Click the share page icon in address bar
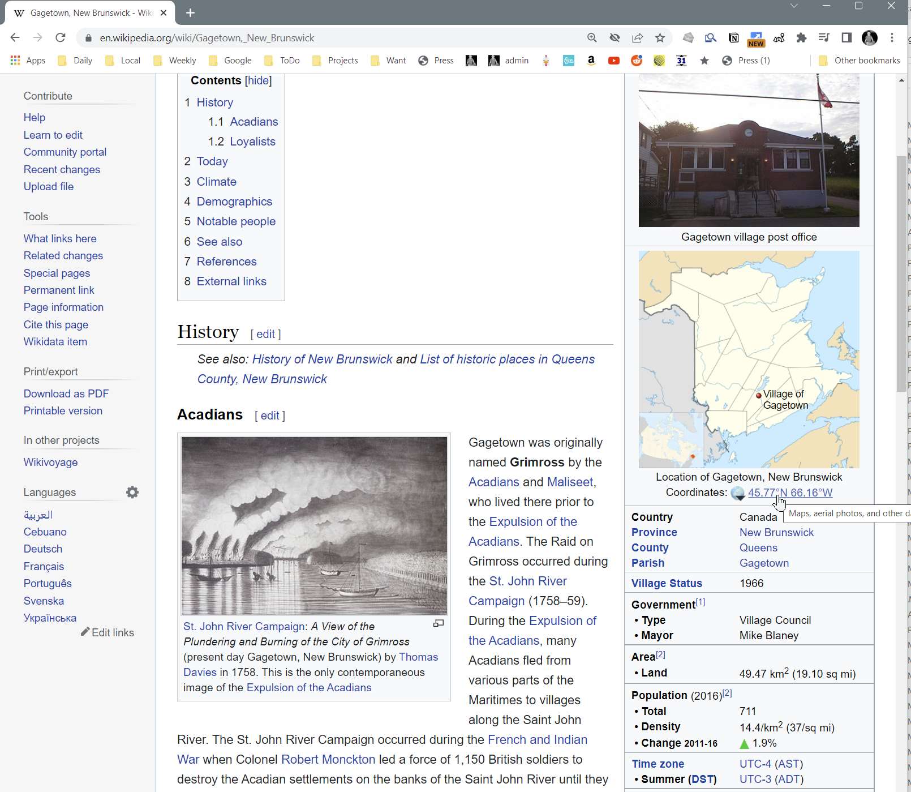The height and width of the screenshot is (792, 911). [637, 38]
